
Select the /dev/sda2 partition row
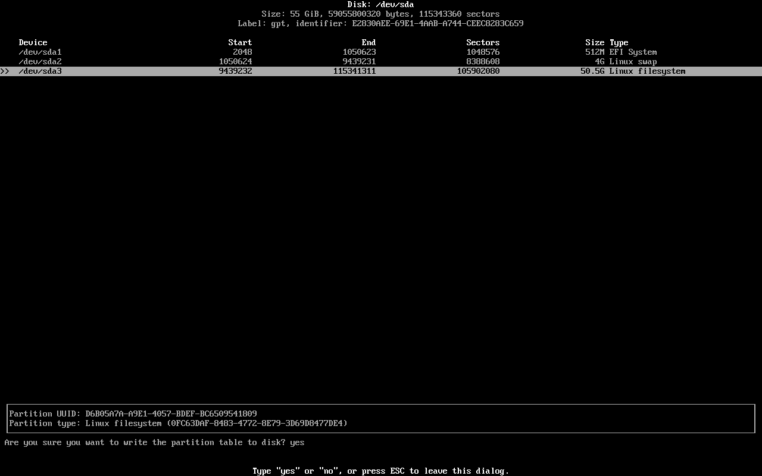[381, 62]
